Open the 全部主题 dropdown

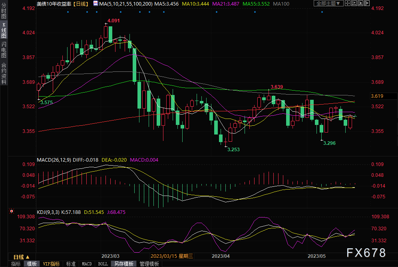click(328, 3)
